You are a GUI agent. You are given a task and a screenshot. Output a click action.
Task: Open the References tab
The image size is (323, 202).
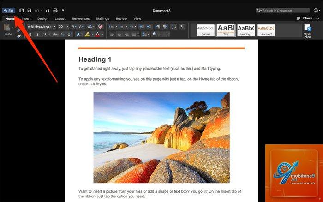click(81, 18)
